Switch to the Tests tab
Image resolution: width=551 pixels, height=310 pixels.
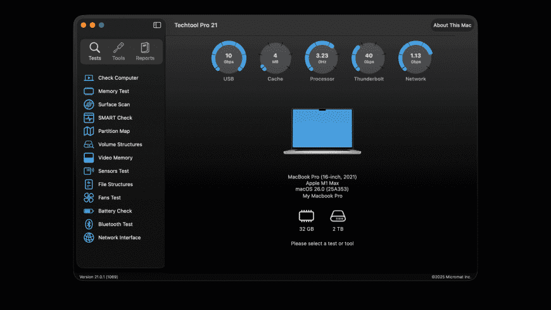(x=94, y=52)
